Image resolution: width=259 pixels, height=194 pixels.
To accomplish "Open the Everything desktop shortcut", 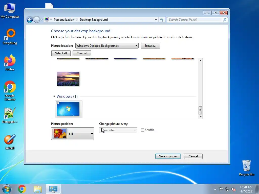I will (x=10, y=37).
